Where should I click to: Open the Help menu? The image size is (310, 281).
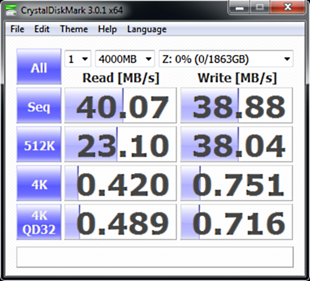(107, 29)
